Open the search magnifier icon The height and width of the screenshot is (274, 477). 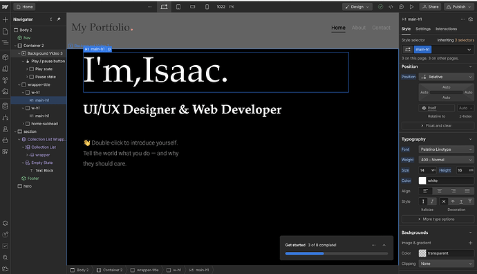[5, 257]
